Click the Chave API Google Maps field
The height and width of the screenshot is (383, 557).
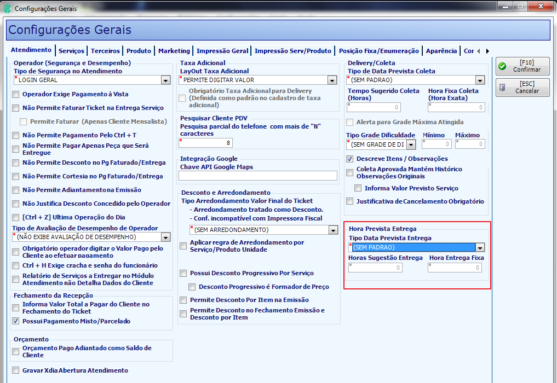[x=258, y=176]
